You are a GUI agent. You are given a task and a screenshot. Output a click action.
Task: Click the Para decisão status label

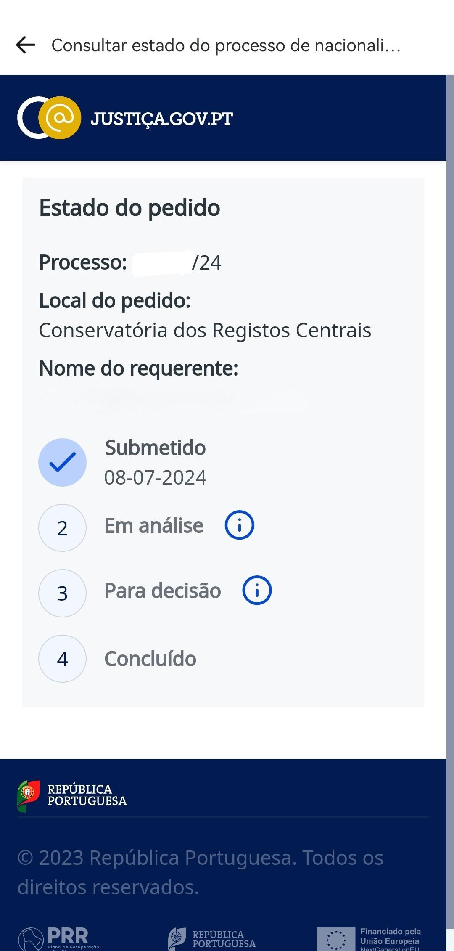click(163, 591)
